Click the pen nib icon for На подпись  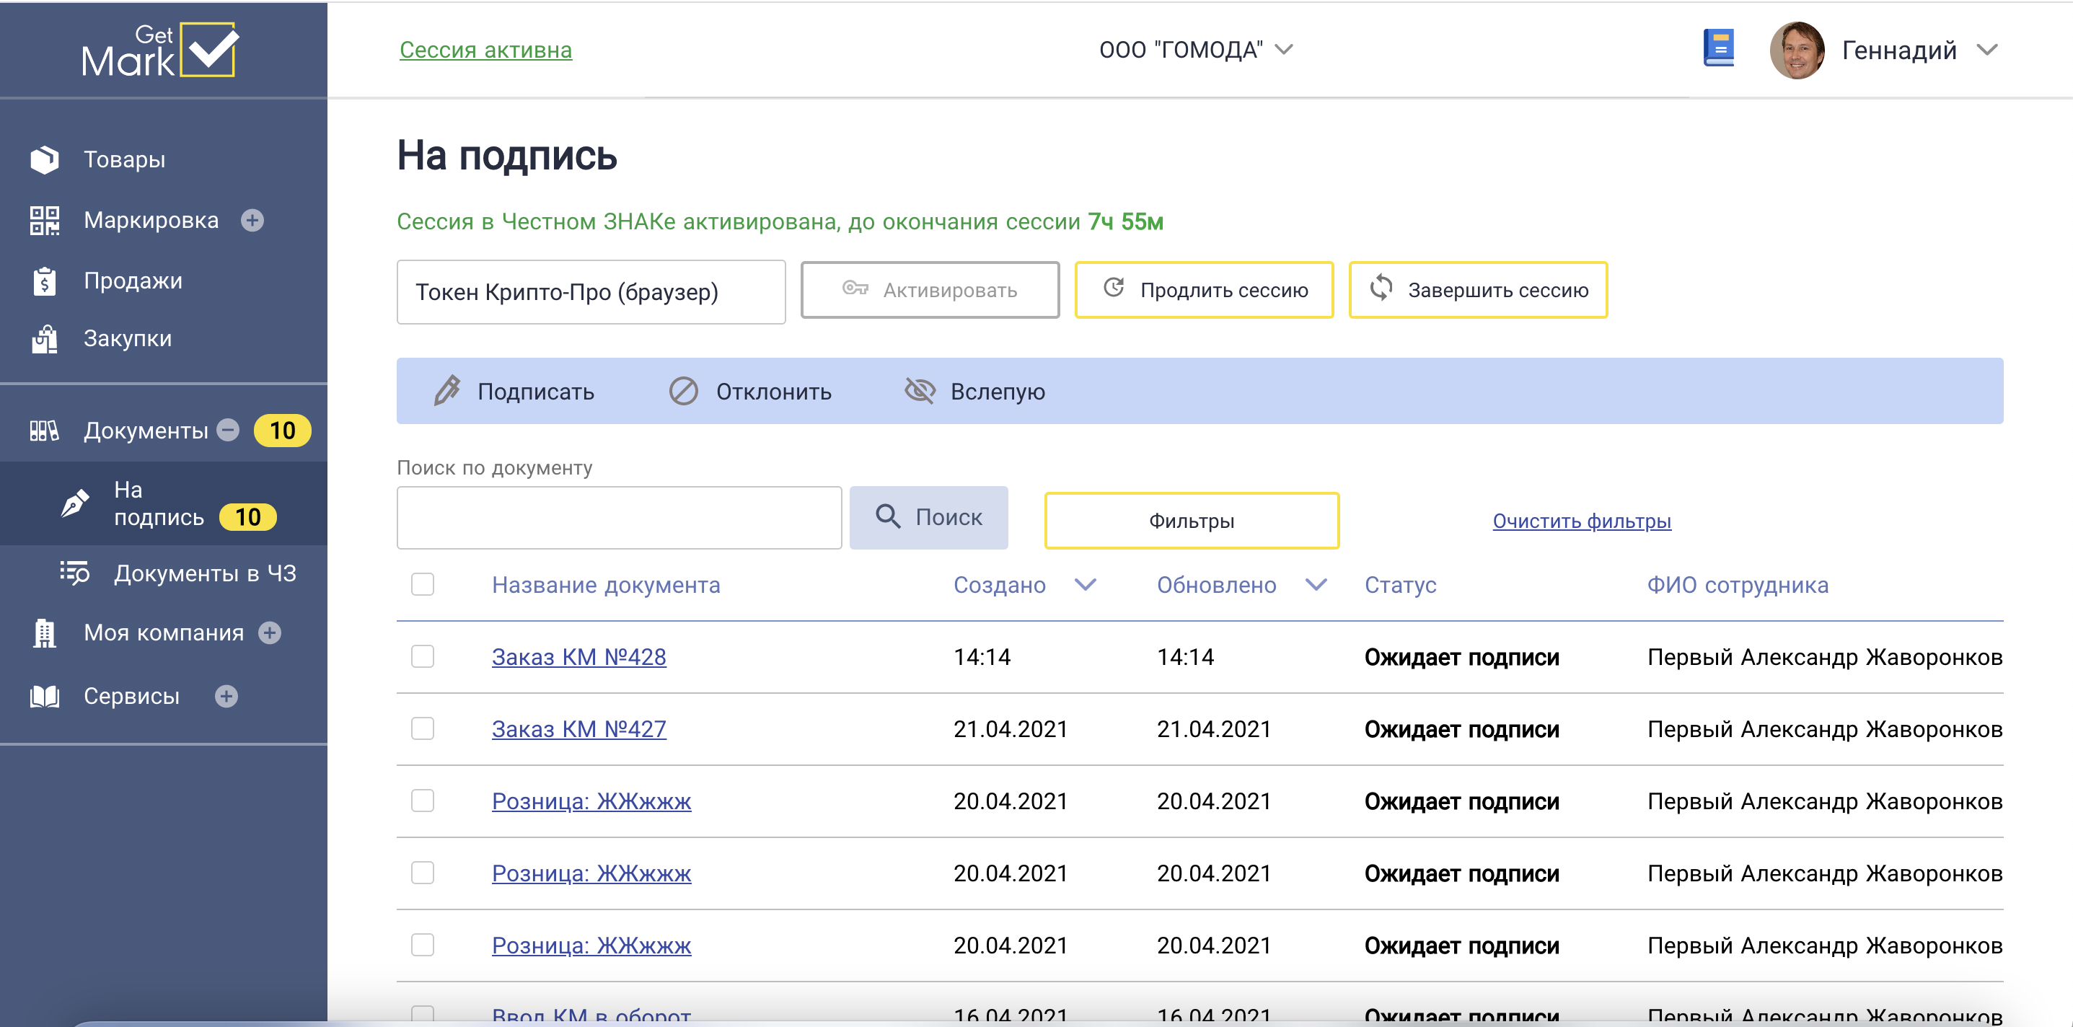(x=76, y=504)
